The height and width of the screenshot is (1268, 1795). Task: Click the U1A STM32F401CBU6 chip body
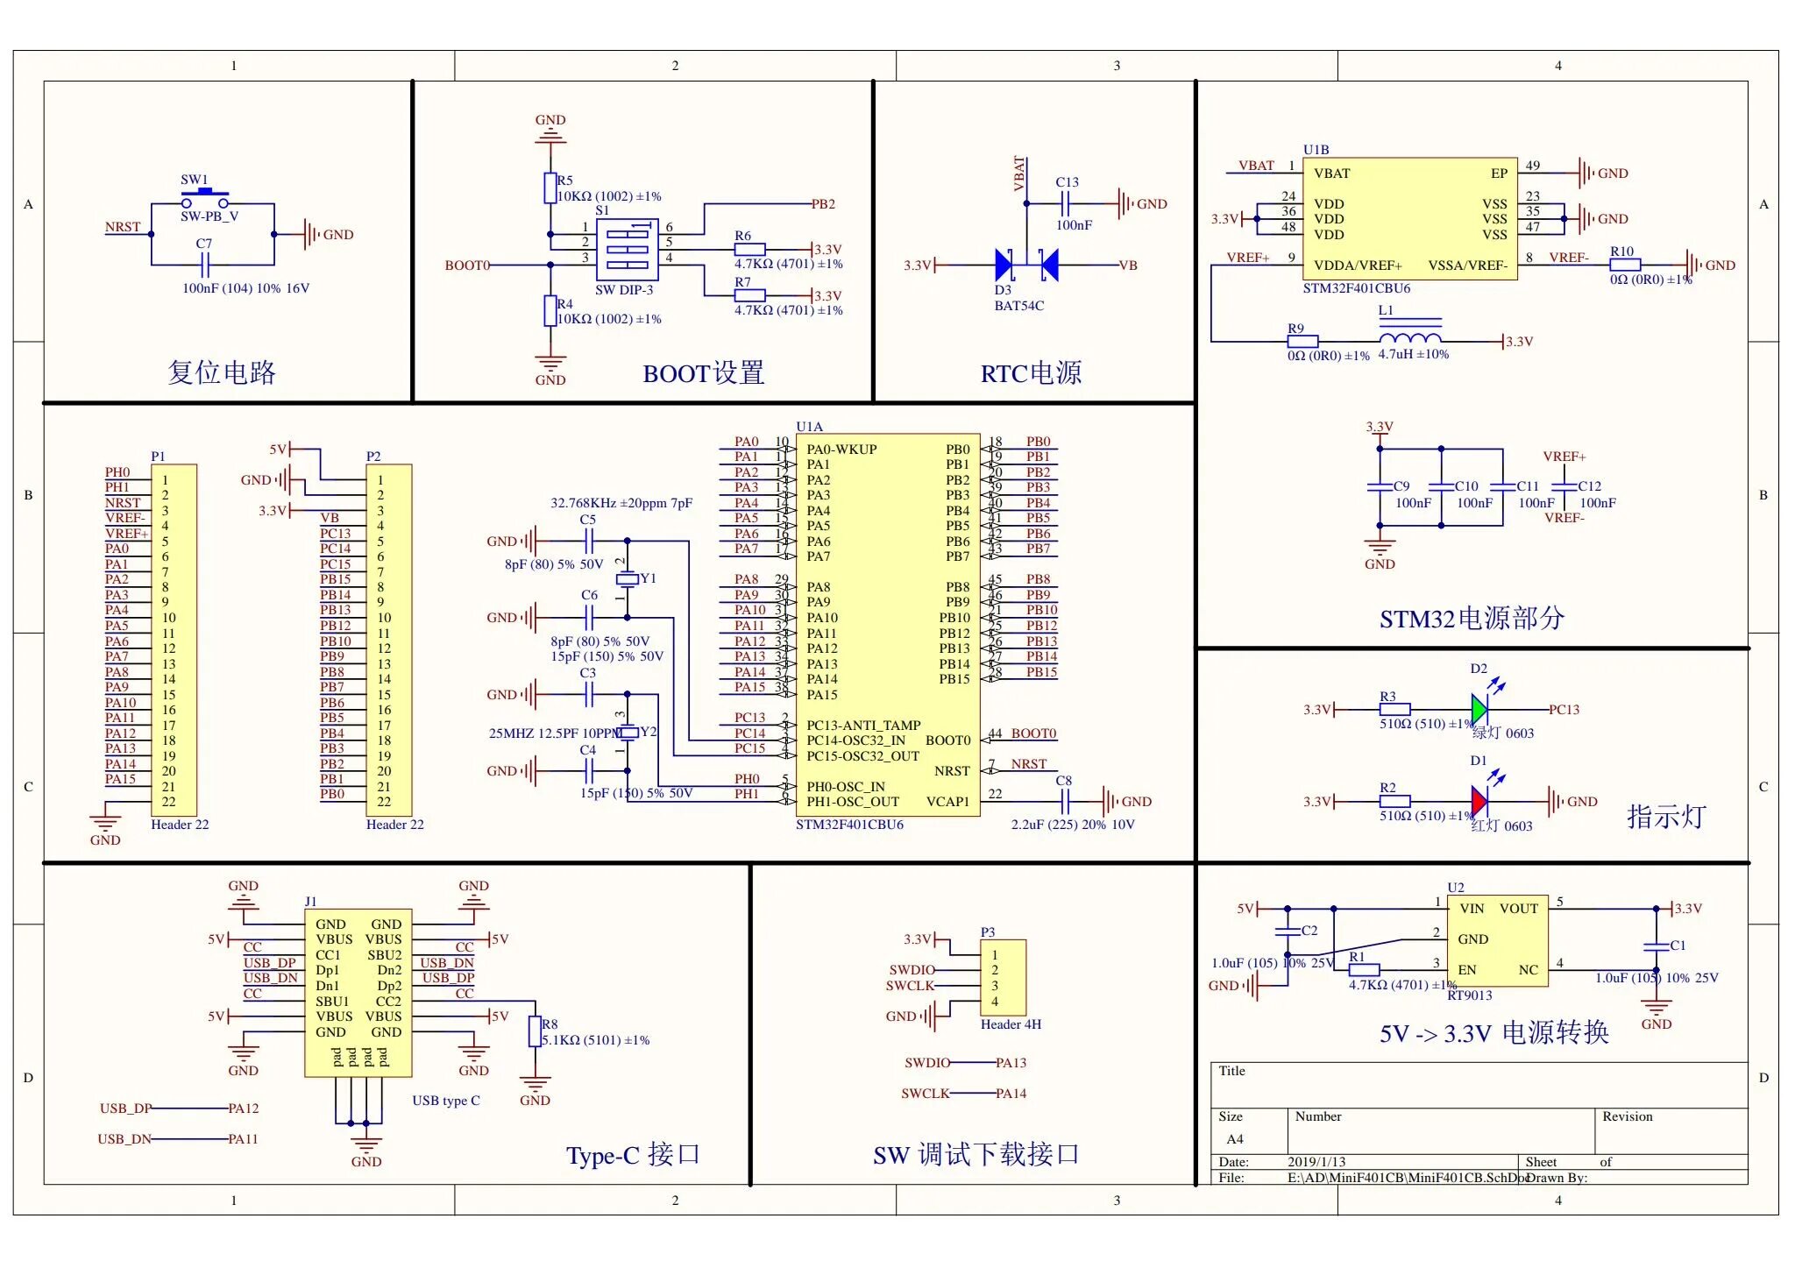(x=888, y=625)
